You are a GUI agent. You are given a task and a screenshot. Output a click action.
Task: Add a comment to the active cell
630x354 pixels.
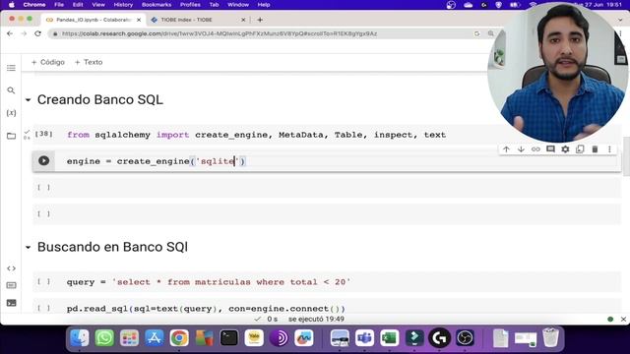coord(550,149)
